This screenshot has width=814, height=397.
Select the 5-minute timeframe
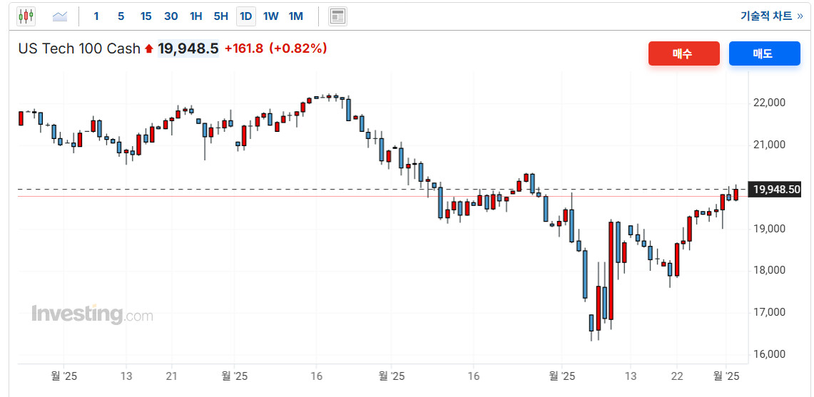click(121, 16)
